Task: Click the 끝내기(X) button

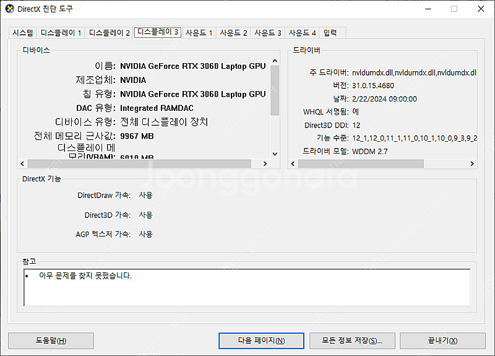Action: pos(442,341)
